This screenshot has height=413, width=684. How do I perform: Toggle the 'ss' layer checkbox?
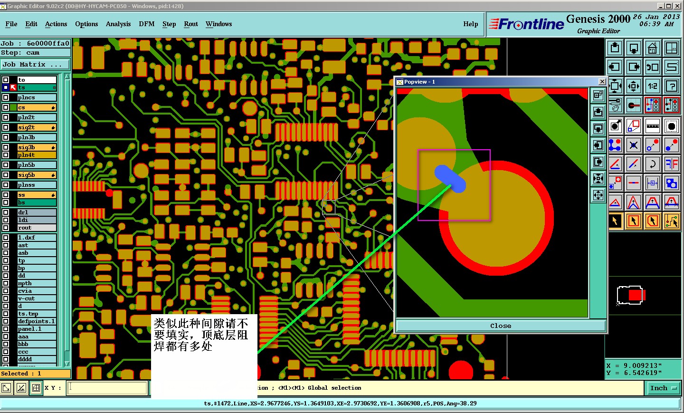tap(6, 195)
